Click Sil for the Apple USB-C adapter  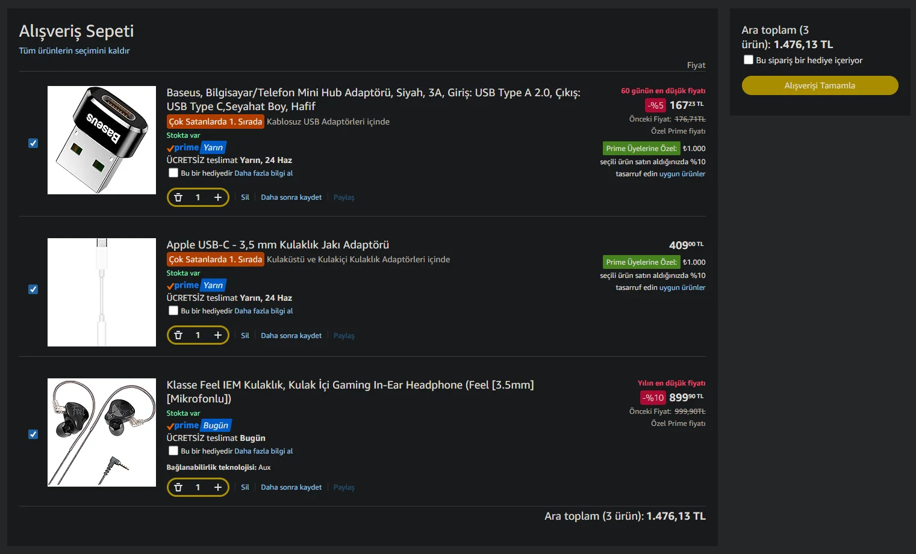coord(245,336)
